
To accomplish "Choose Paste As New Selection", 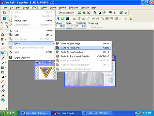I will [83, 52].
